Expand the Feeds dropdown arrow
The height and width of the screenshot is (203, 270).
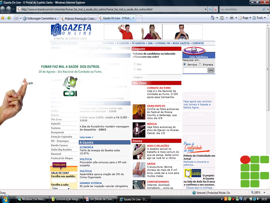pos(227,18)
